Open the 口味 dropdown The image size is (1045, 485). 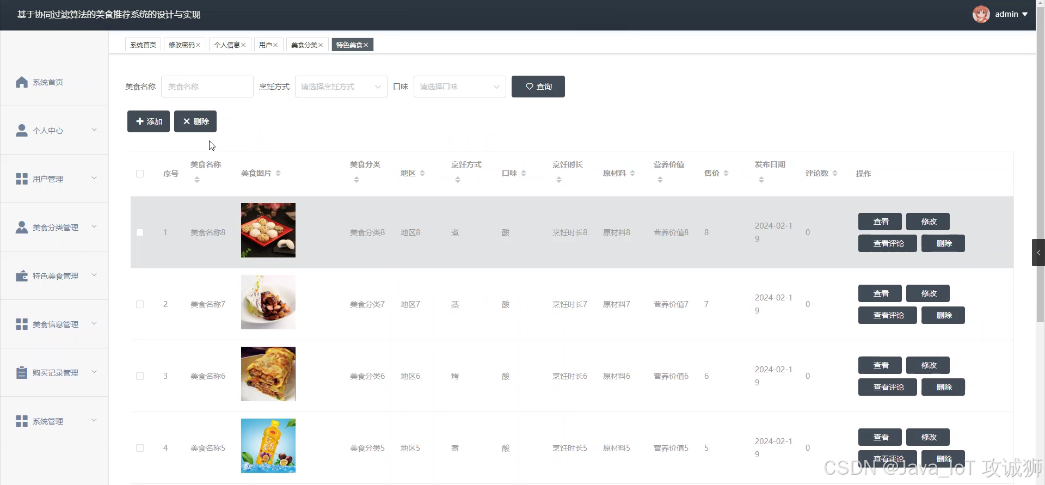pyautogui.click(x=460, y=87)
